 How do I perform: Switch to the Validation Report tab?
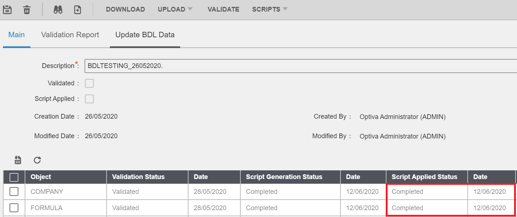[70, 34]
